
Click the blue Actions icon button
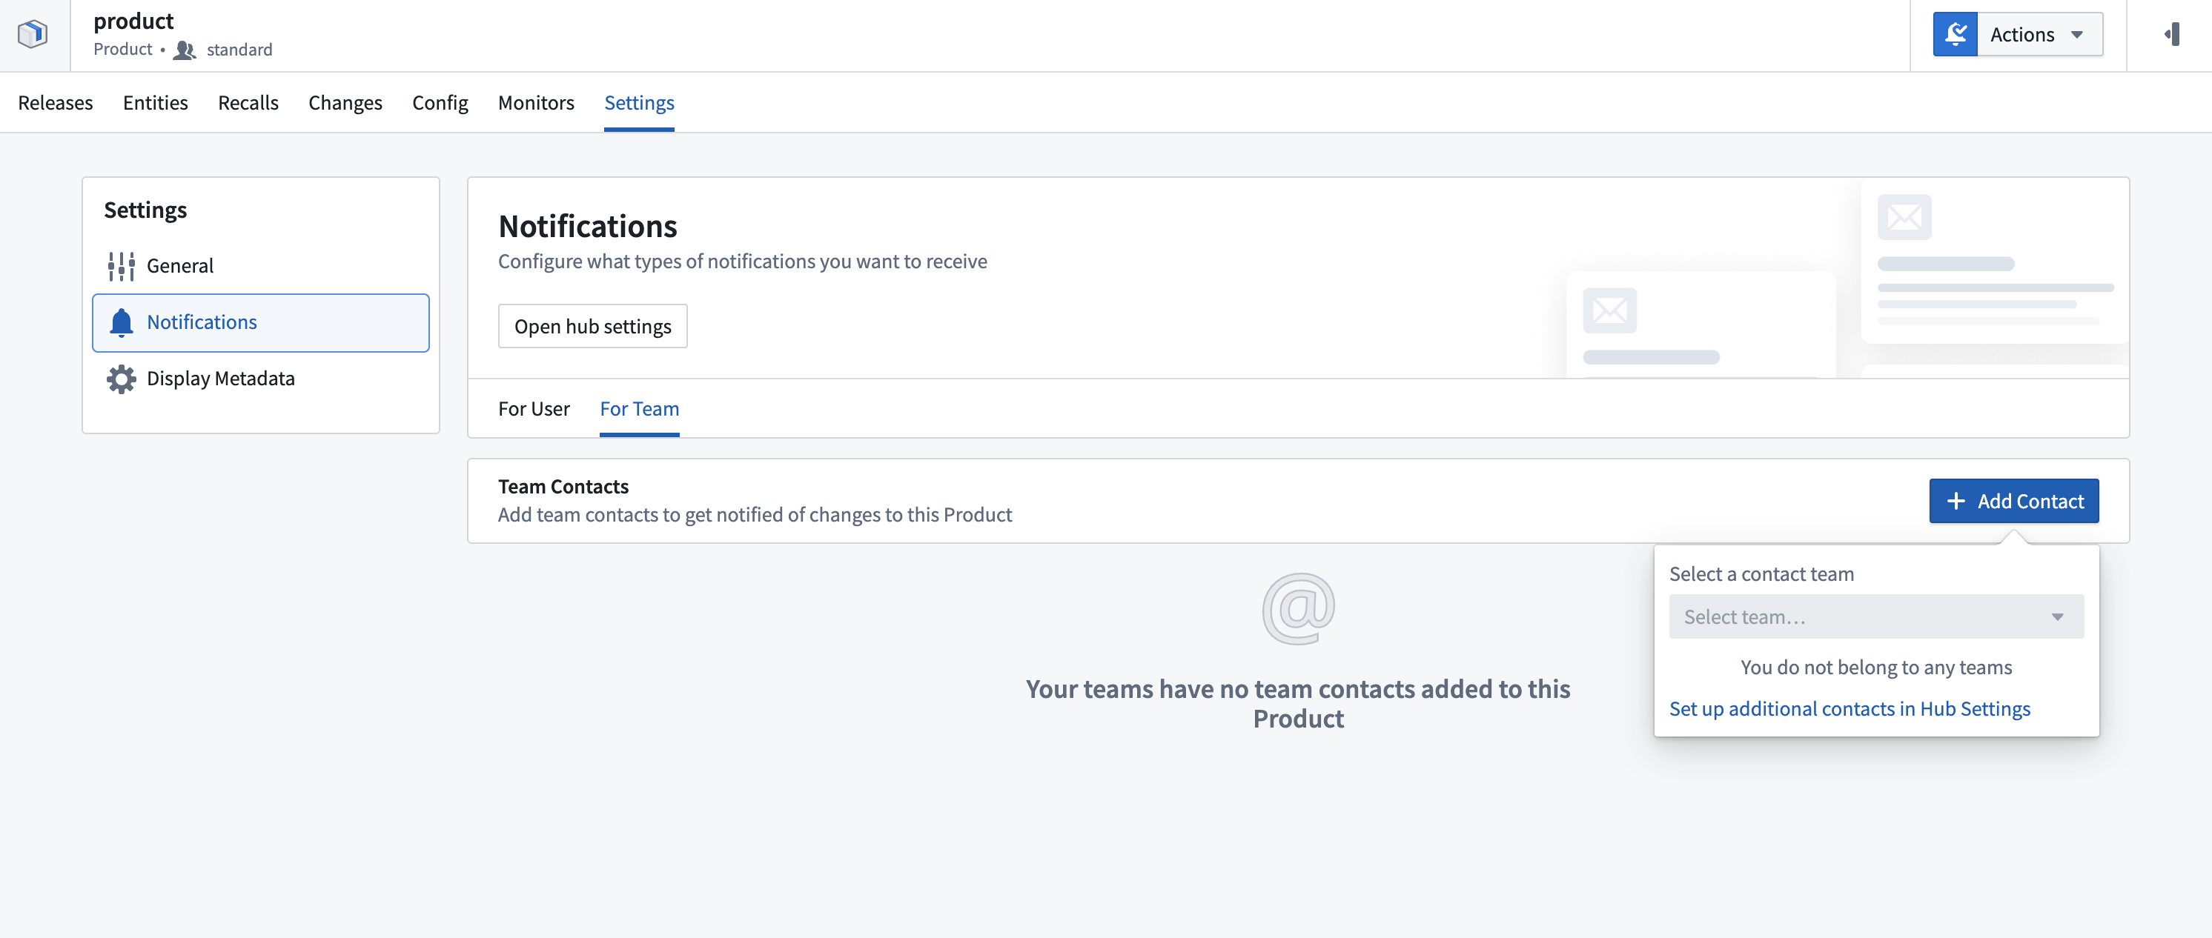click(x=1954, y=34)
